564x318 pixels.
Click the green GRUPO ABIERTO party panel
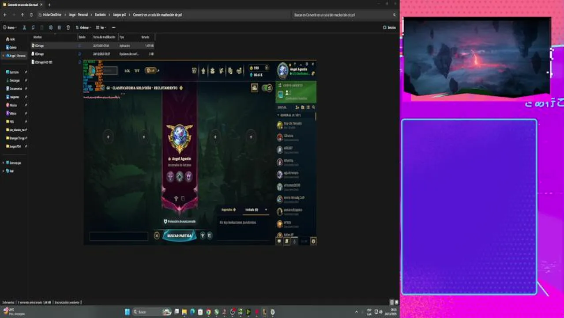pos(296,92)
